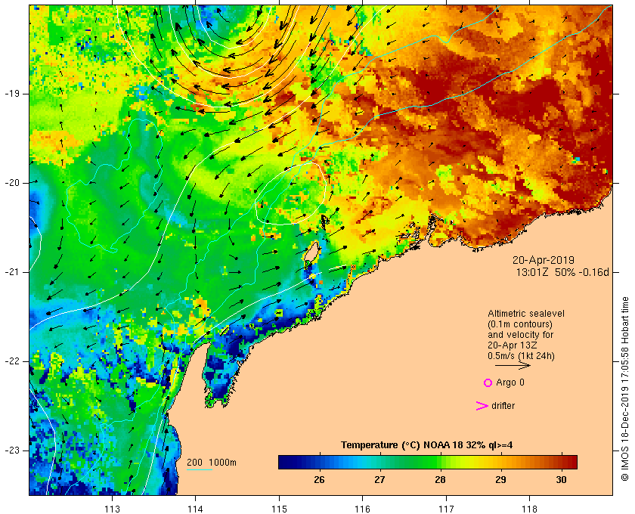Click the colorbar at the 28 degree mark
The width and height of the screenshot is (635, 514).
coord(440,462)
